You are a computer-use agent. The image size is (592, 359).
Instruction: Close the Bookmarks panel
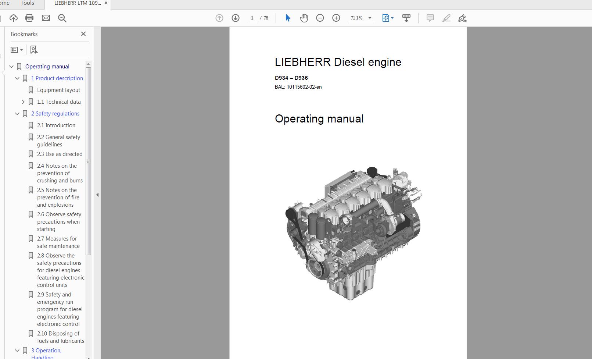(x=83, y=34)
